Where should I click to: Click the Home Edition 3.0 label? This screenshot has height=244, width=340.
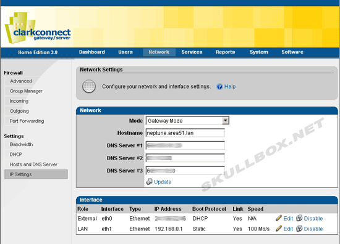[38, 52]
